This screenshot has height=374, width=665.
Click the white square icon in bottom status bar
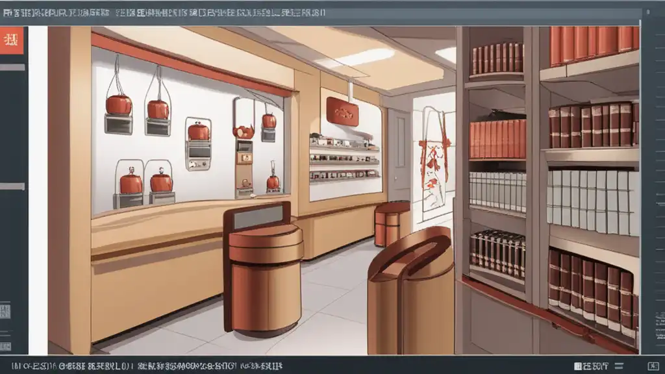pyautogui.click(x=577, y=366)
